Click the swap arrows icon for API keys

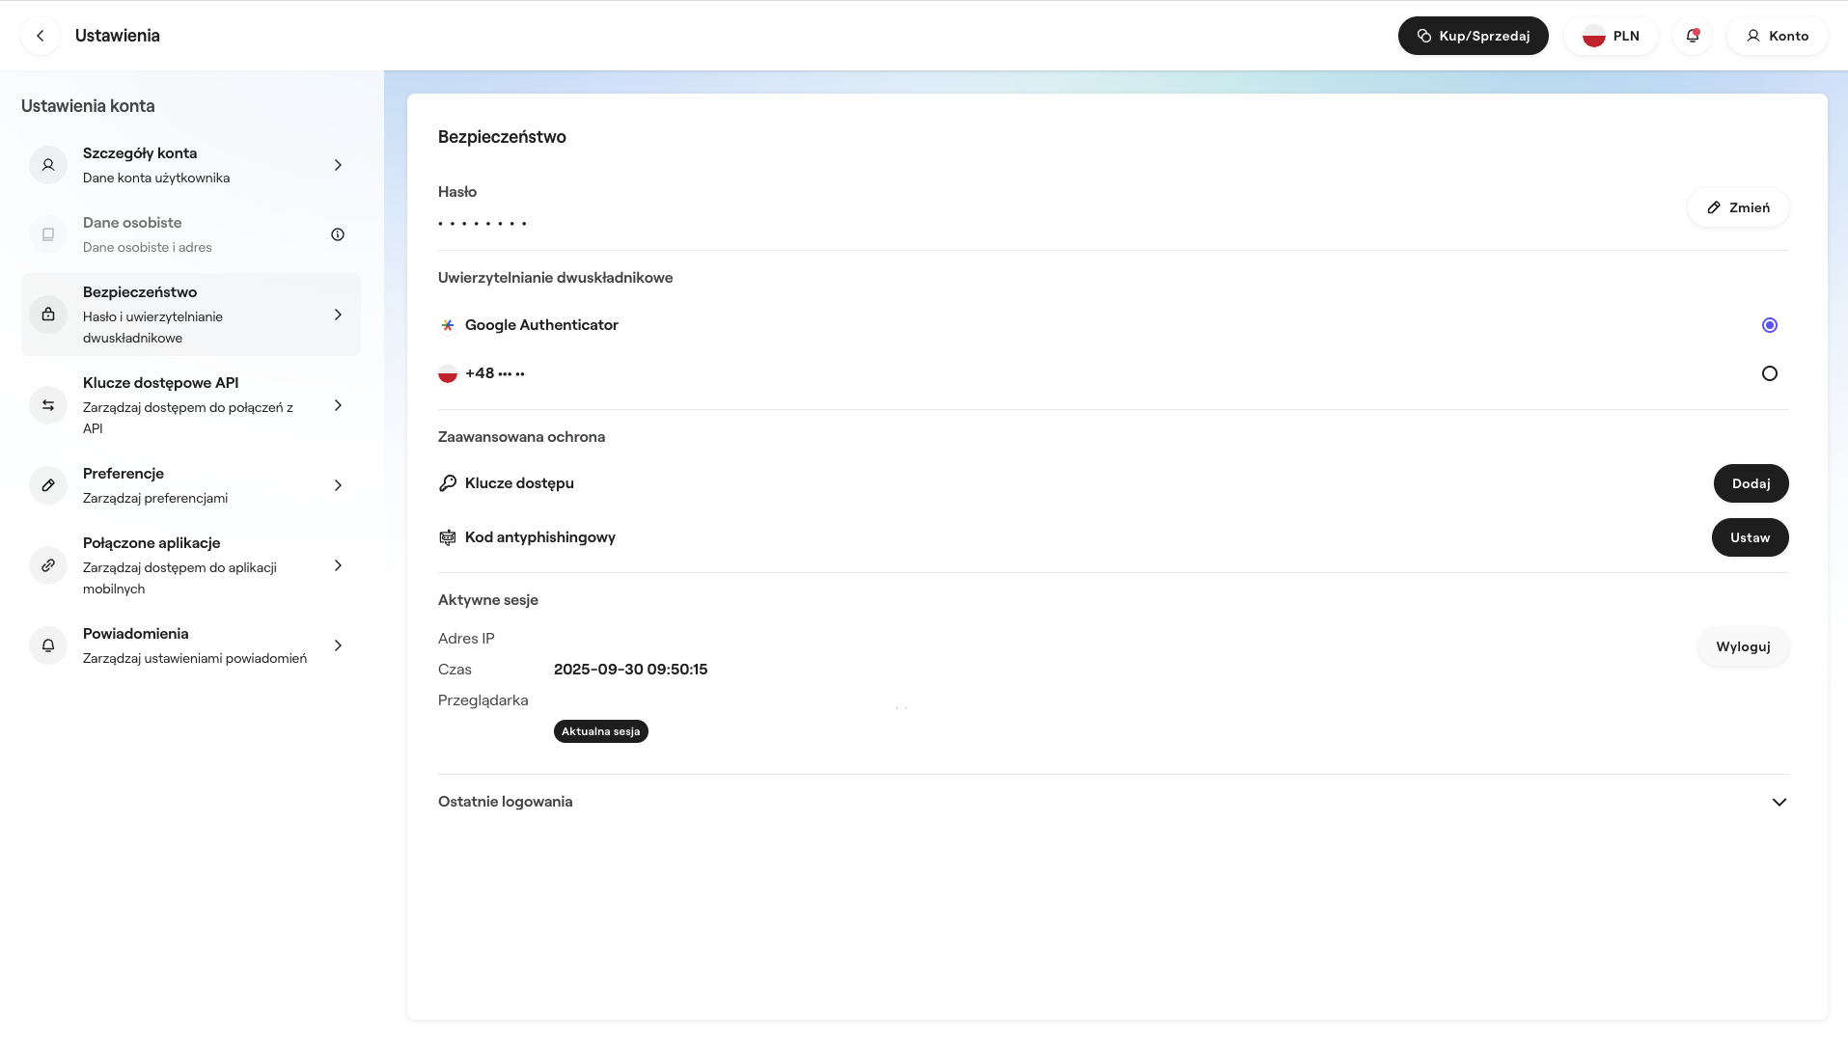click(x=48, y=405)
